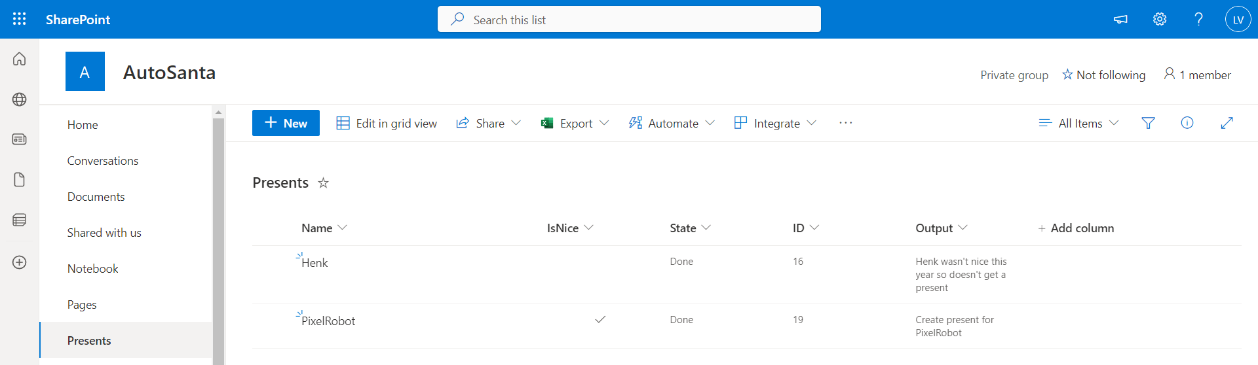1258x365 pixels.
Task: Open the Output column header menu
Action: coord(942,228)
